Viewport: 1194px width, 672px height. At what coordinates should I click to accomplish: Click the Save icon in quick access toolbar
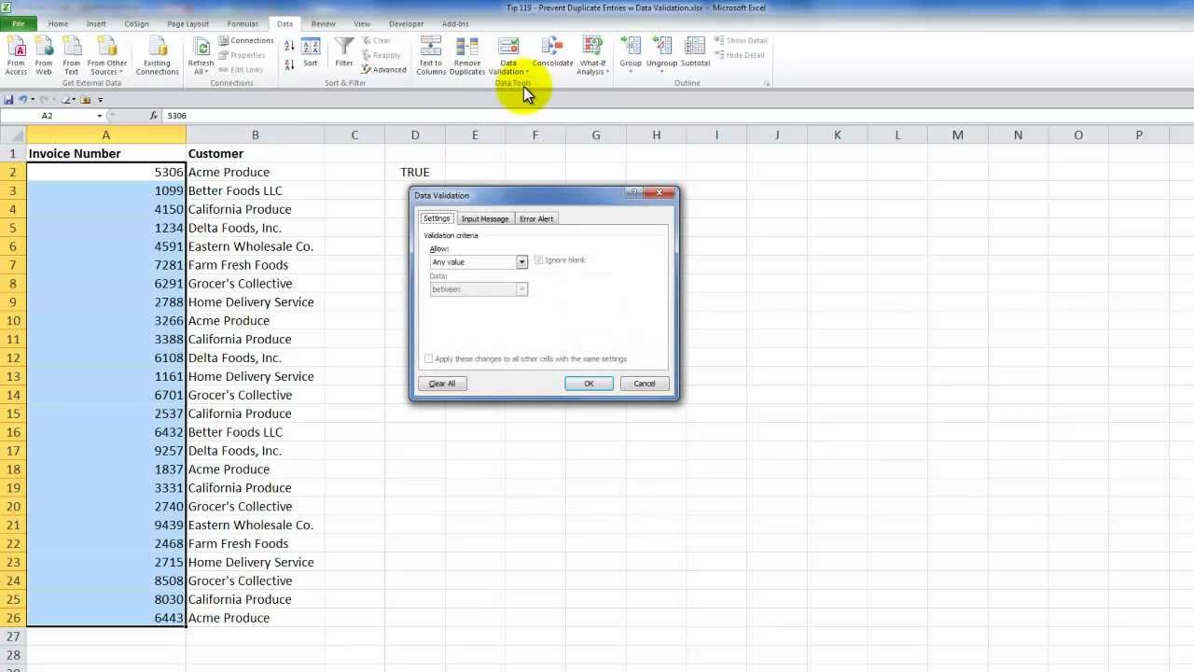click(x=8, y=100)
